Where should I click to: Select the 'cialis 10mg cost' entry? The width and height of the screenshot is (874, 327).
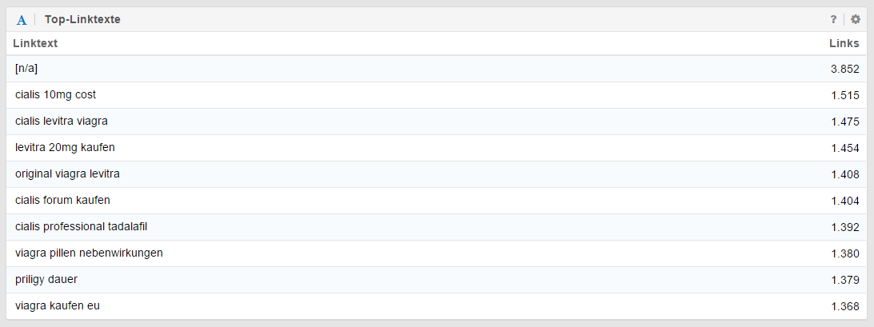(55, 95)
